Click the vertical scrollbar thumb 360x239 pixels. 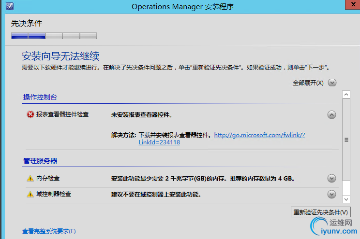tap(346, 140)
